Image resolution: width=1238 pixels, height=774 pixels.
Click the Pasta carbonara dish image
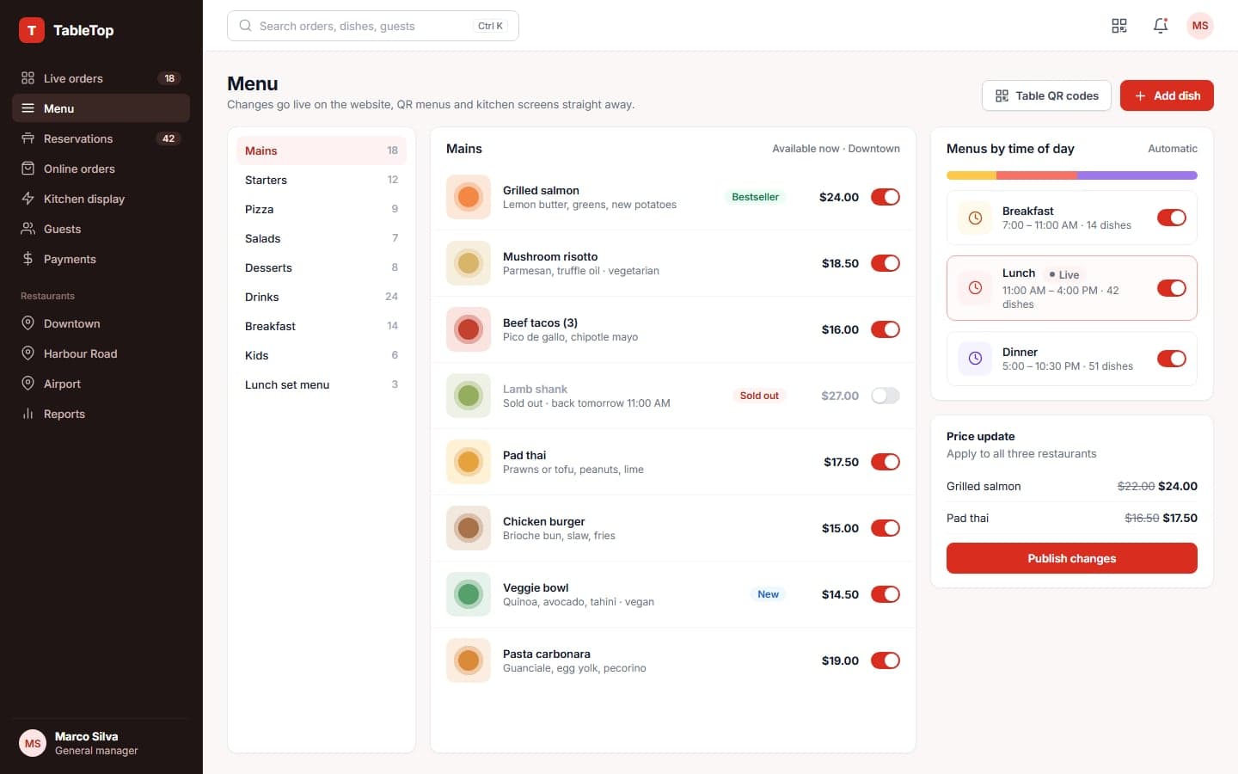point(469,660)
